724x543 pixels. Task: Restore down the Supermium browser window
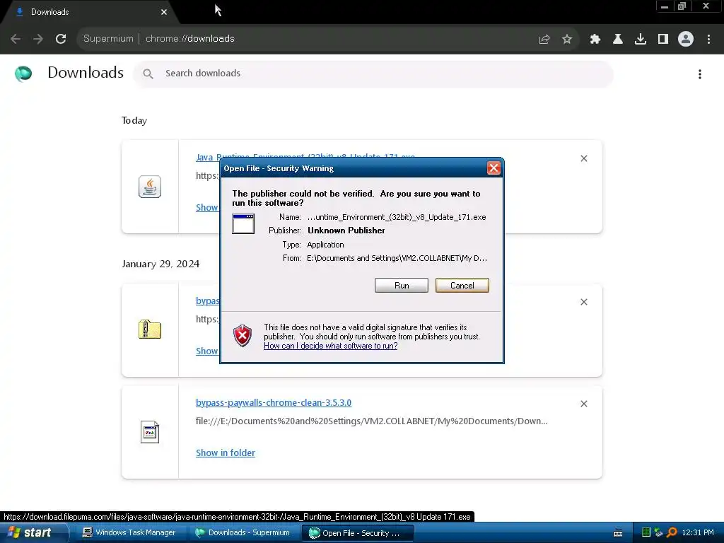click(x=682, y=6)
